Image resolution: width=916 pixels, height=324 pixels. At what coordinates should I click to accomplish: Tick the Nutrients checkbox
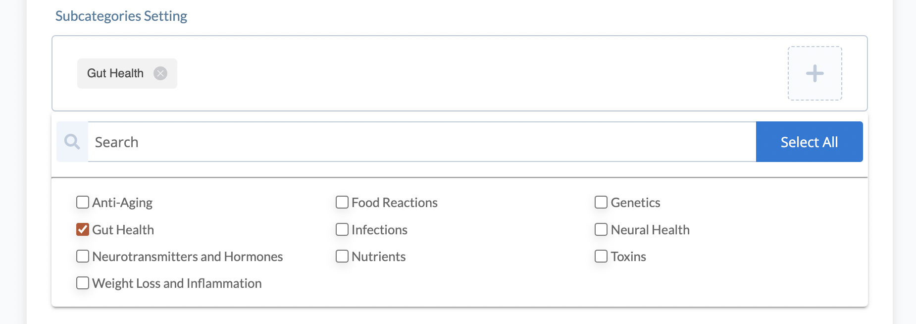click(x=342, y=256)
